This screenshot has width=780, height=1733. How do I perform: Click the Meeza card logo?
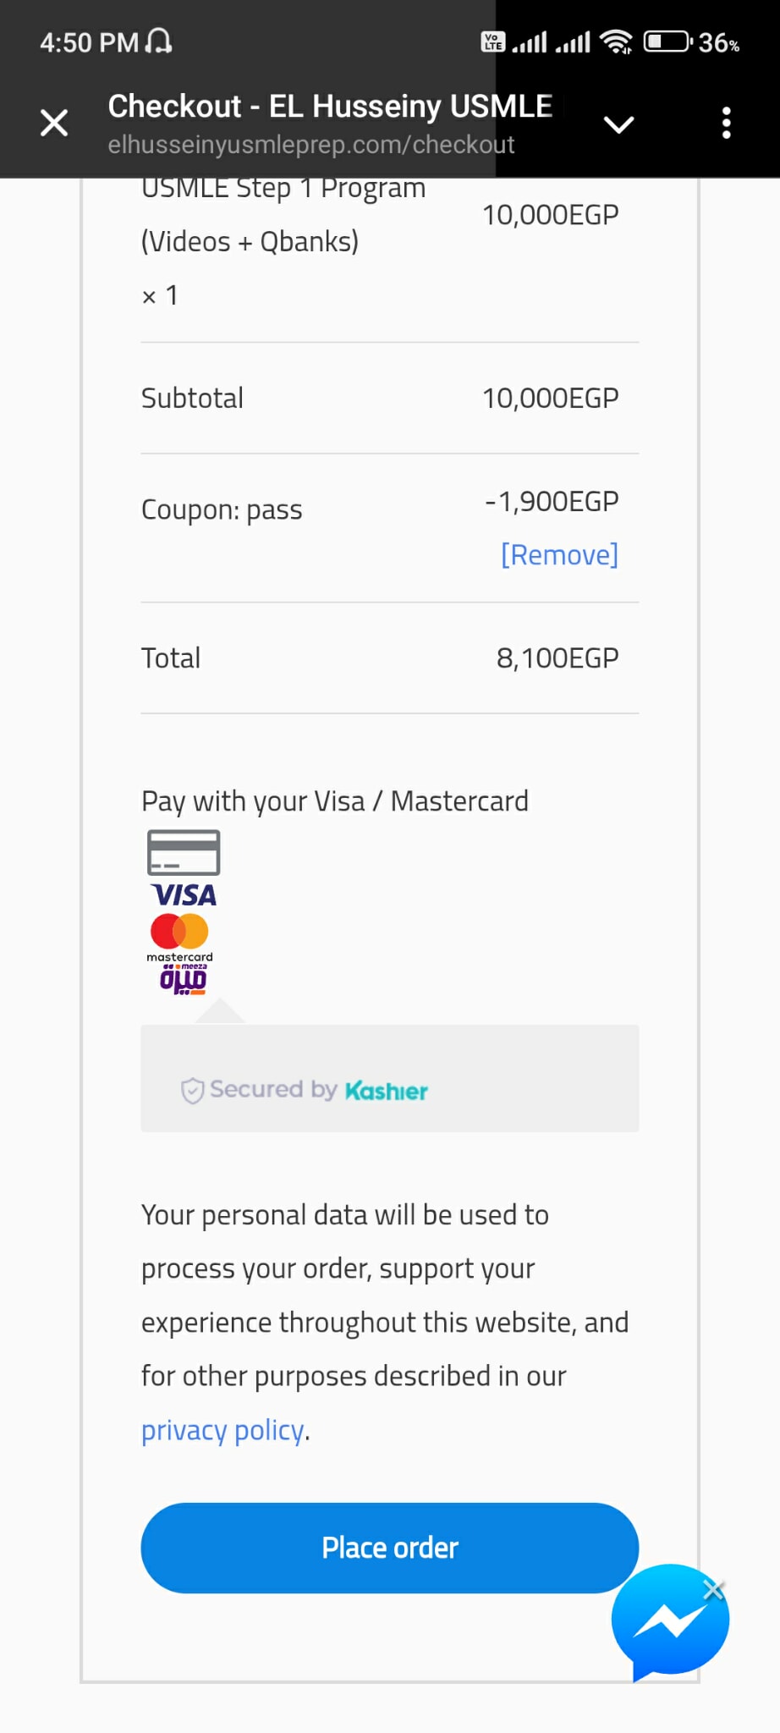tap(184, 979)
